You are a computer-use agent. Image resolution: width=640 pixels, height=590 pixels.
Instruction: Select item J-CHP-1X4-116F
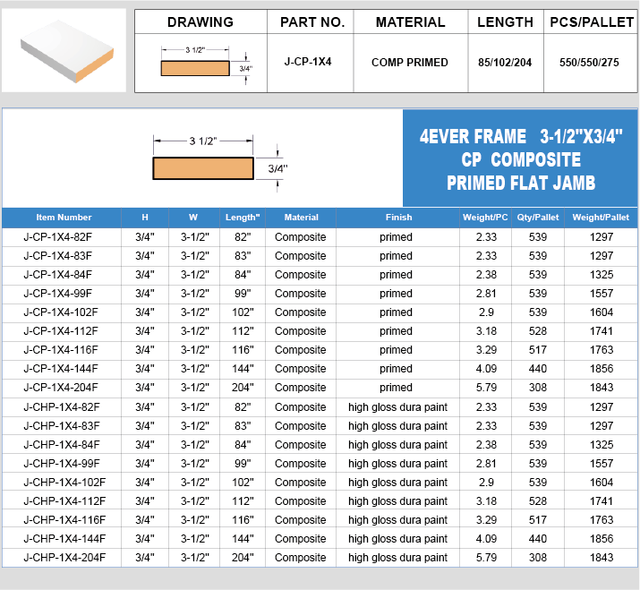(x=64, y=520)
